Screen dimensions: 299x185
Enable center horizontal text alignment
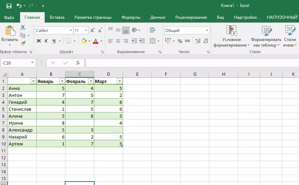click(118, 41)
